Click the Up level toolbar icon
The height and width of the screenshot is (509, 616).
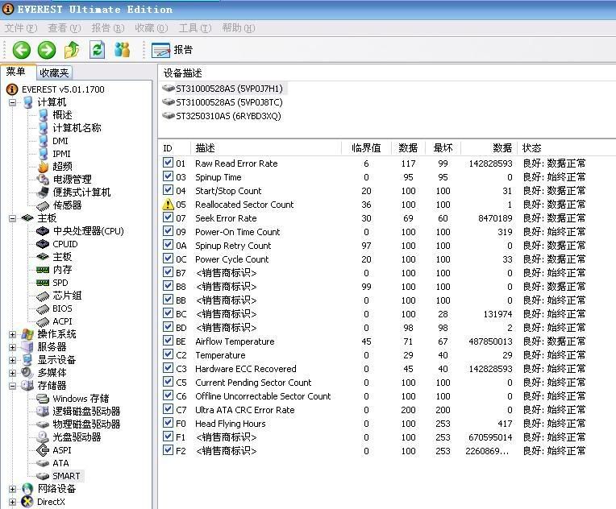72,50
